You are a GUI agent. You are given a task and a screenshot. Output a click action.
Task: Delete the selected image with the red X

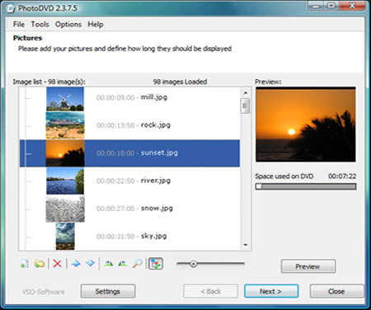[57, 264]
